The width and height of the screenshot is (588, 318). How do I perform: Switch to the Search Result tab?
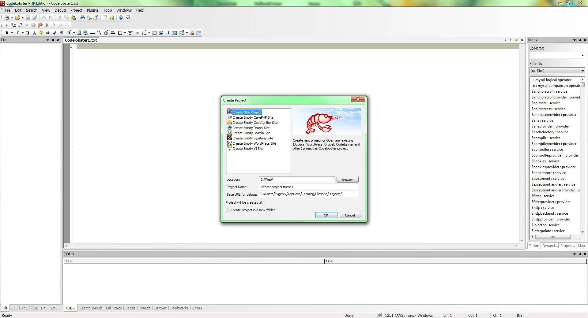tap(90, 308)
